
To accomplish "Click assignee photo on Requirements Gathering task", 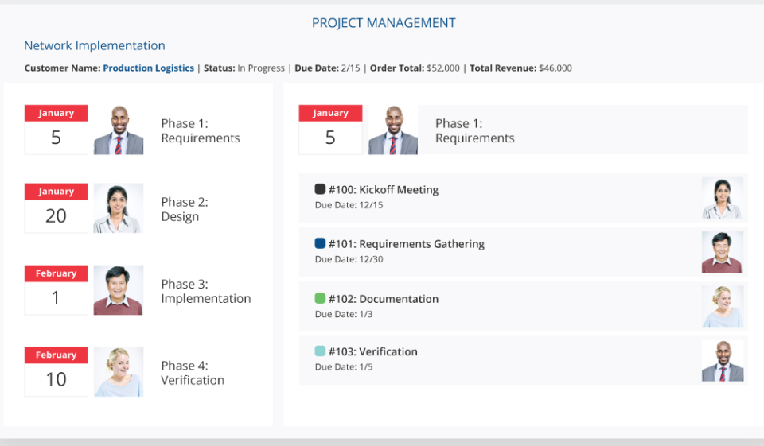I will point(722,252).
